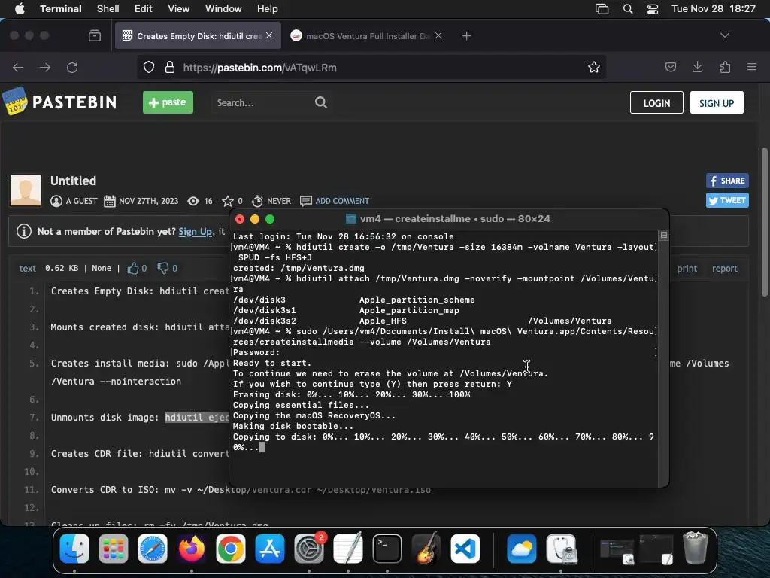Image resolution: width=770 pixels, height=578 pixels.
Task: Bookmark this page with the star
Action: tap(594, 67)
